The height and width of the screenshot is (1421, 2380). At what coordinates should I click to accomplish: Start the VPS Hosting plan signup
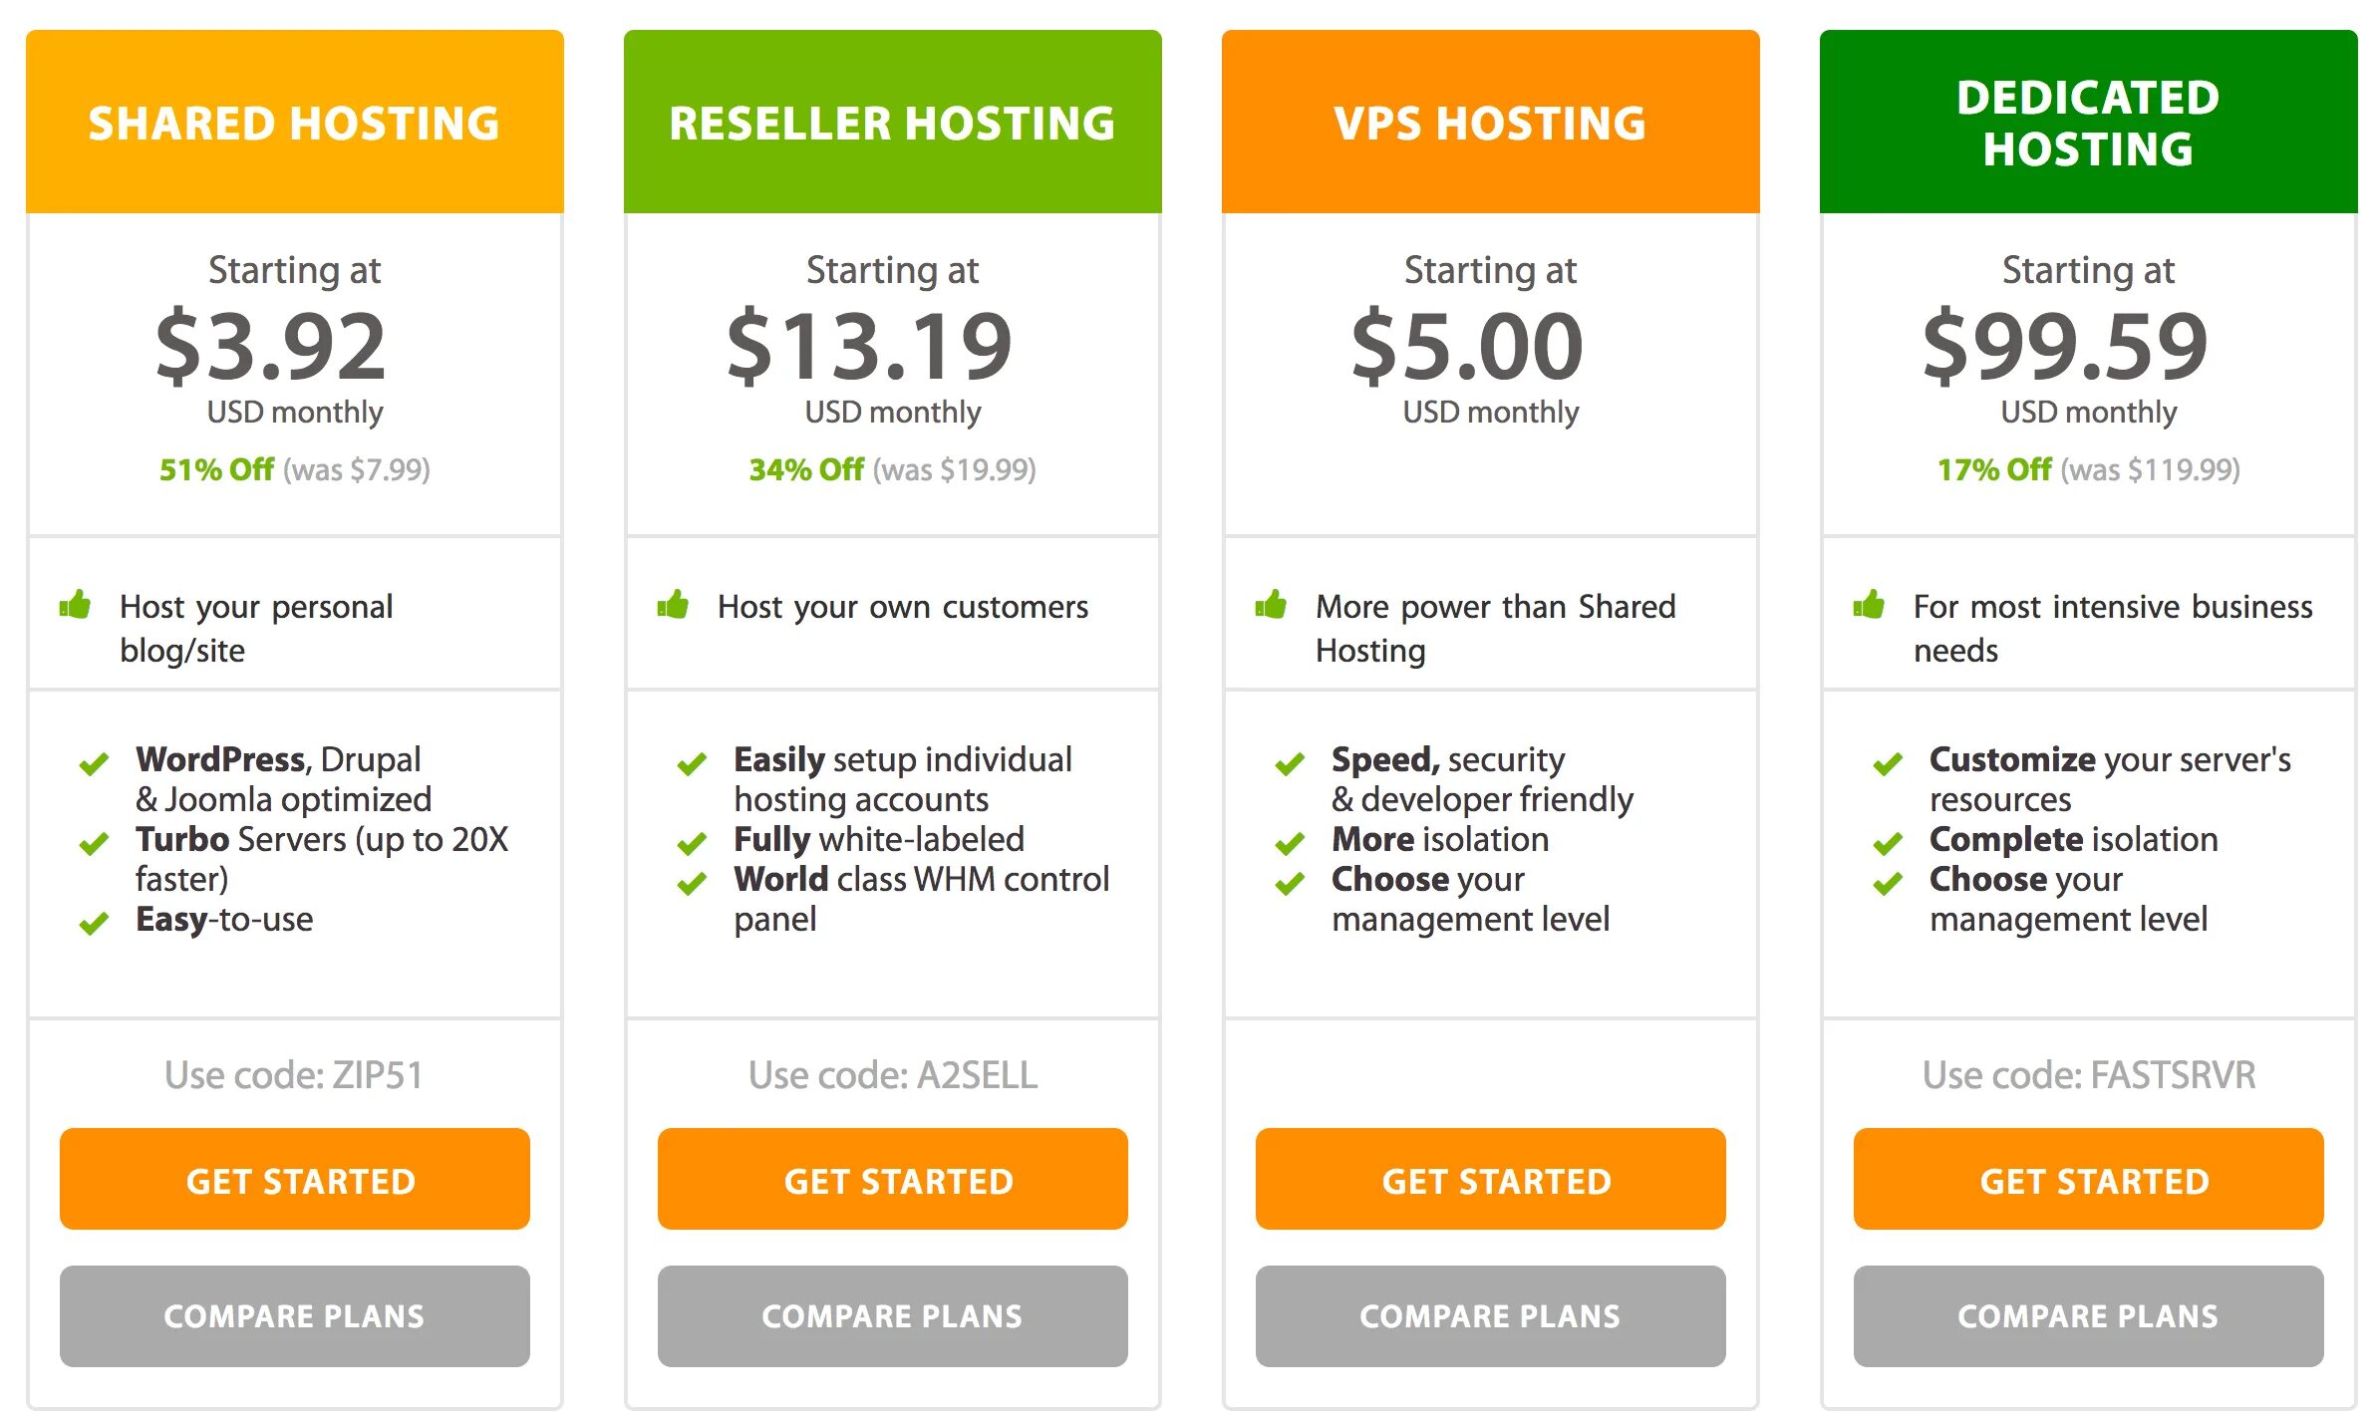[1490, 1179]
